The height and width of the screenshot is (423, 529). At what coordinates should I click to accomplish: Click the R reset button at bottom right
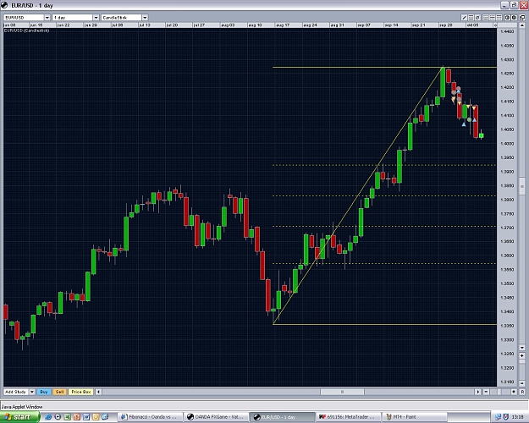[x=522, y=392]
